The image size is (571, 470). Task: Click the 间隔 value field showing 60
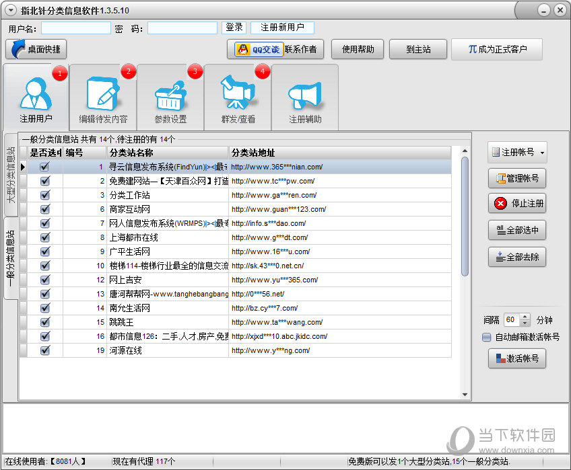(512, 320)
